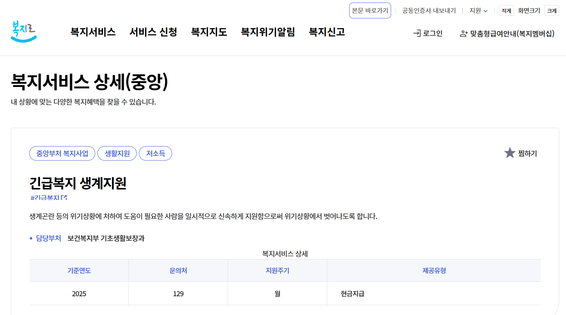Open the 복지서비스 menu
Screen dimensions: 566x315
pos(93,32)
